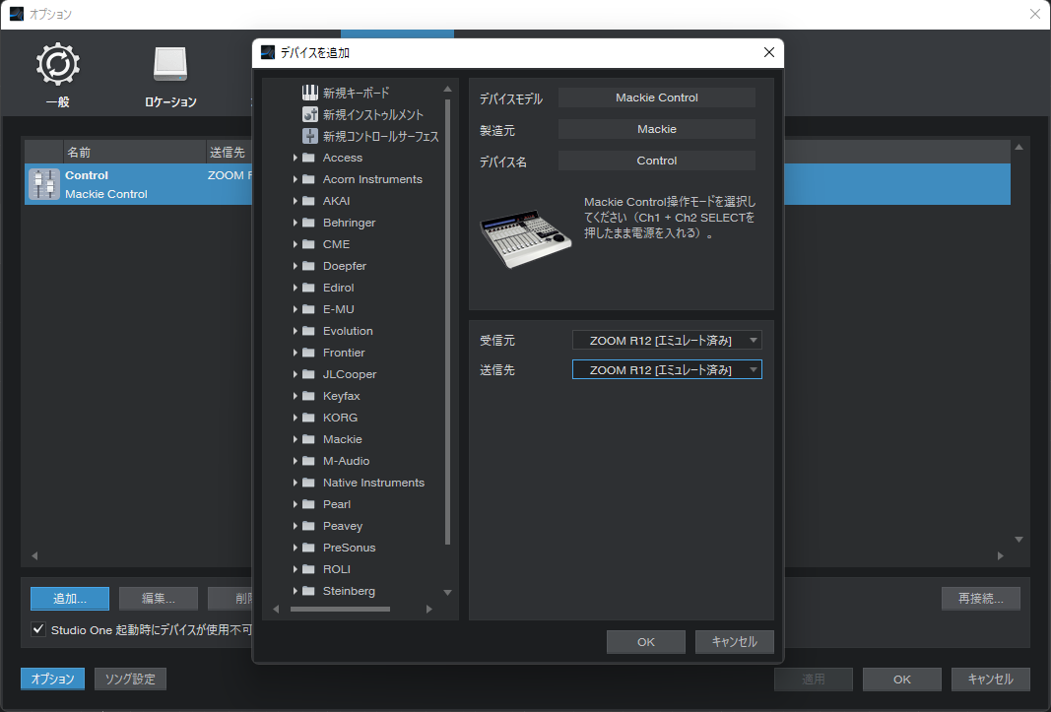Click the KORG folder icon
The image size is (1051, 712).
pyautogui.click(x=308, y=418)
